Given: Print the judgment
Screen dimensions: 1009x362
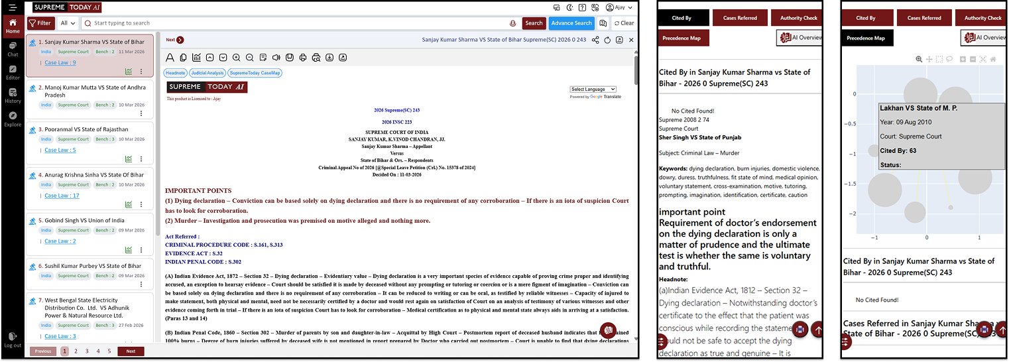Looking at the screenshot, I should (x=303, y=58).
